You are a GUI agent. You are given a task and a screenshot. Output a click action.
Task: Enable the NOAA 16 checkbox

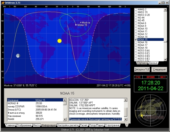point(136,42)
